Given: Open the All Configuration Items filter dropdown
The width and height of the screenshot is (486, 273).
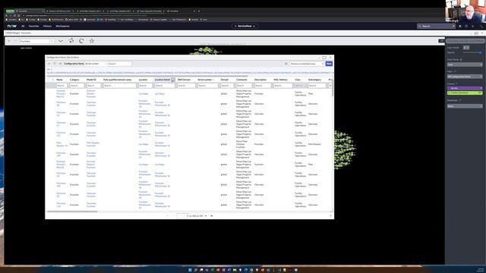Looking at the screenshot, I should 465,77.
